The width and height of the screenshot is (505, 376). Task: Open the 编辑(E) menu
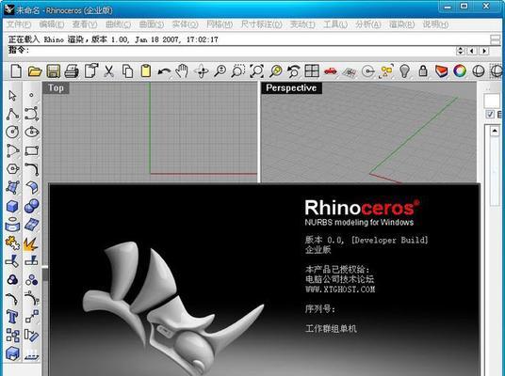point(52,24)
